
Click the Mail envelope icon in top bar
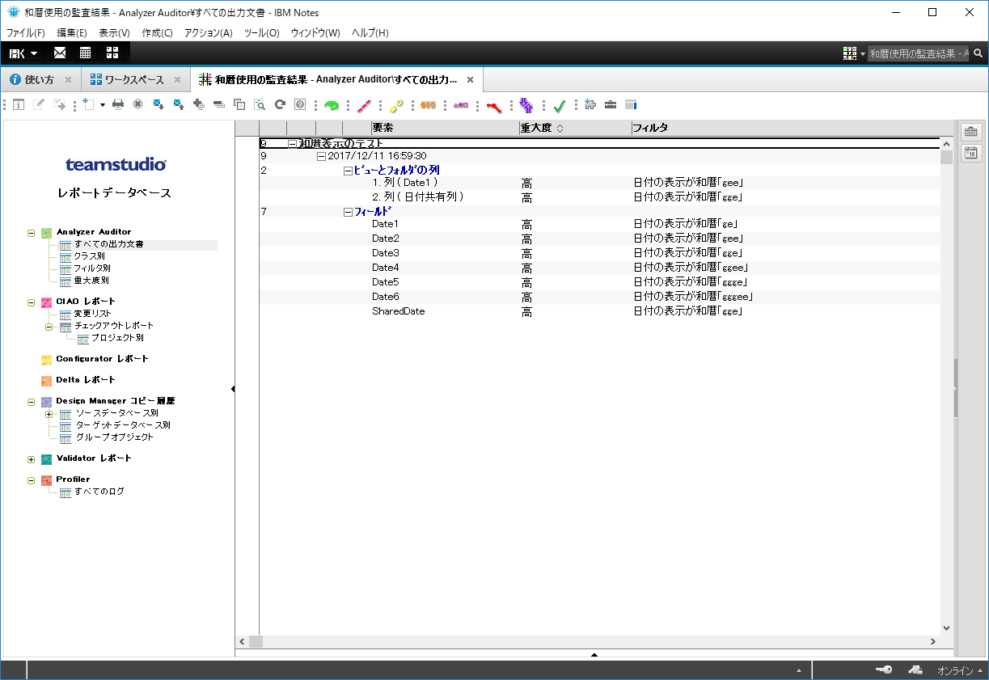60,53
